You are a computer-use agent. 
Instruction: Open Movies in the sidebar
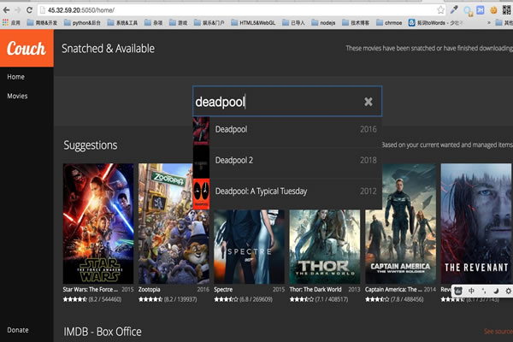click(17, 96)
